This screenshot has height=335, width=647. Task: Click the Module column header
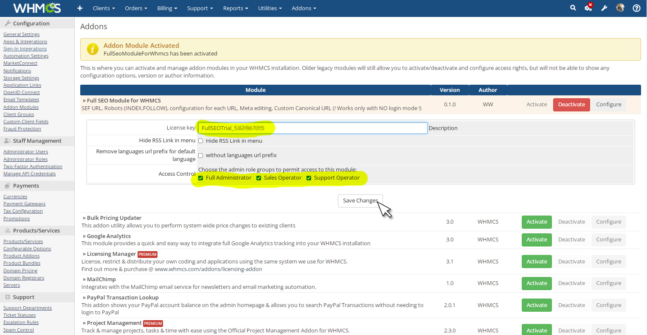tap(256, 90)
